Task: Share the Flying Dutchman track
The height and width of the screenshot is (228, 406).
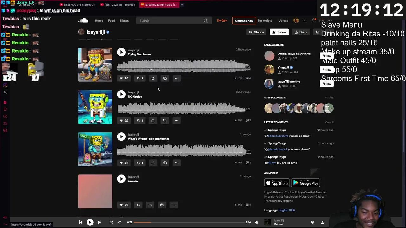Action: [153, 78]
